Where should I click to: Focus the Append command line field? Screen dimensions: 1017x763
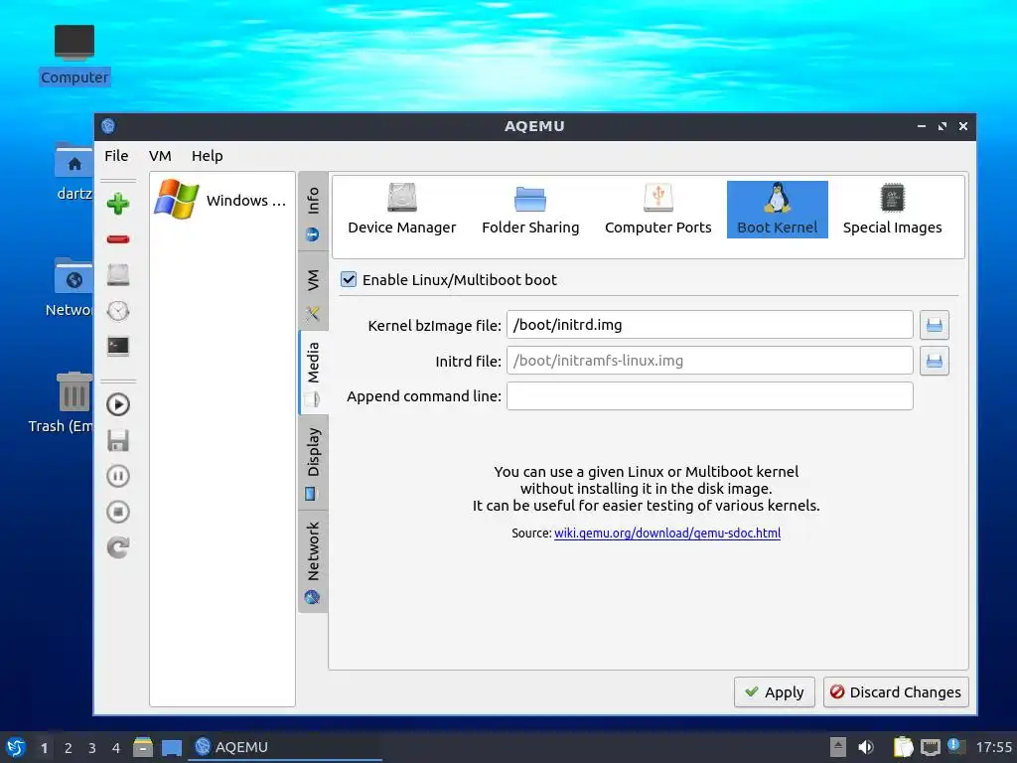709,395
